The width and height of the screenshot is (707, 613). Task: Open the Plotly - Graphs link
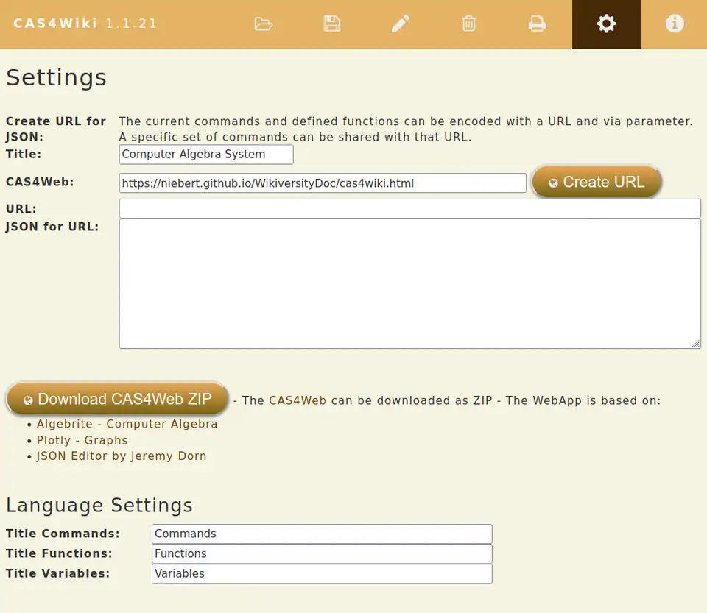tap(82, 440)
